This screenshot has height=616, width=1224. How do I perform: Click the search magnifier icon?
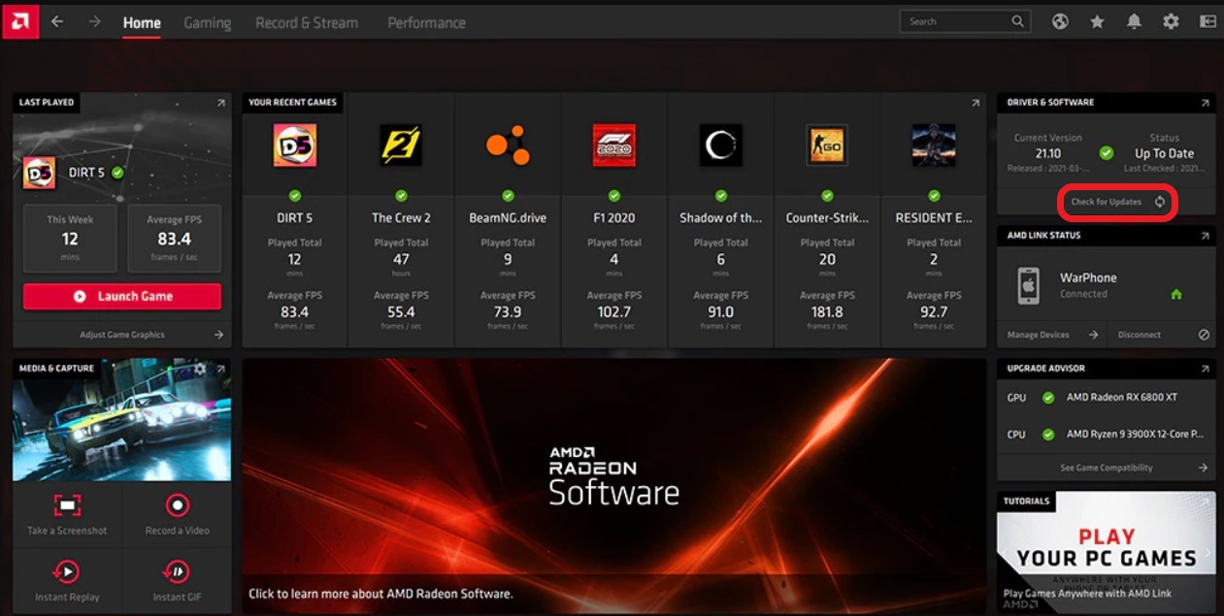(x=1017, y=21)
